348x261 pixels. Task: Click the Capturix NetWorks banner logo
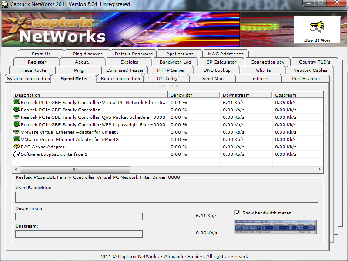57,30
